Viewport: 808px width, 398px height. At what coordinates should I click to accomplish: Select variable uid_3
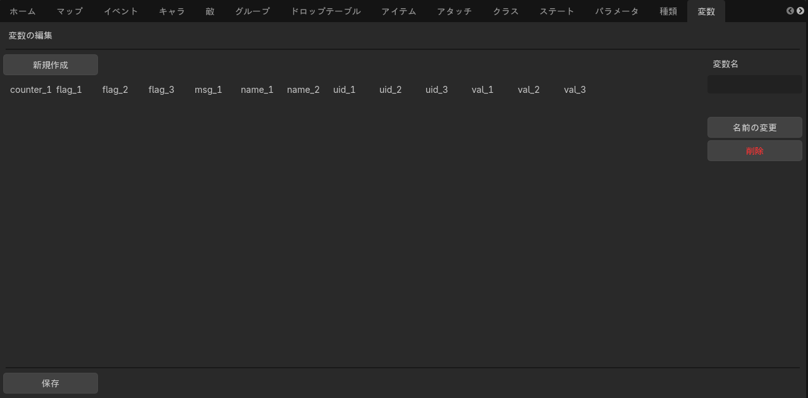(x=437, y=90)
